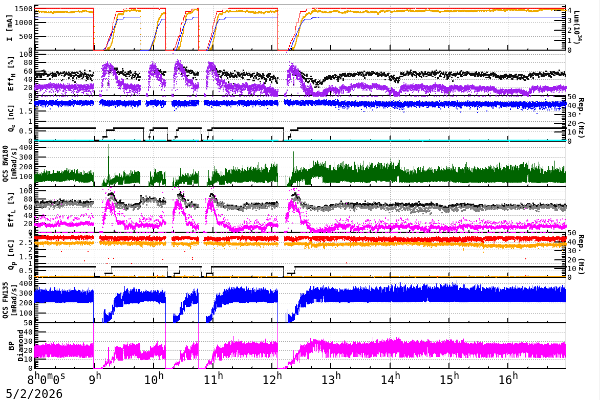Click the BP Diamond axis title

[x=16, y=346]
